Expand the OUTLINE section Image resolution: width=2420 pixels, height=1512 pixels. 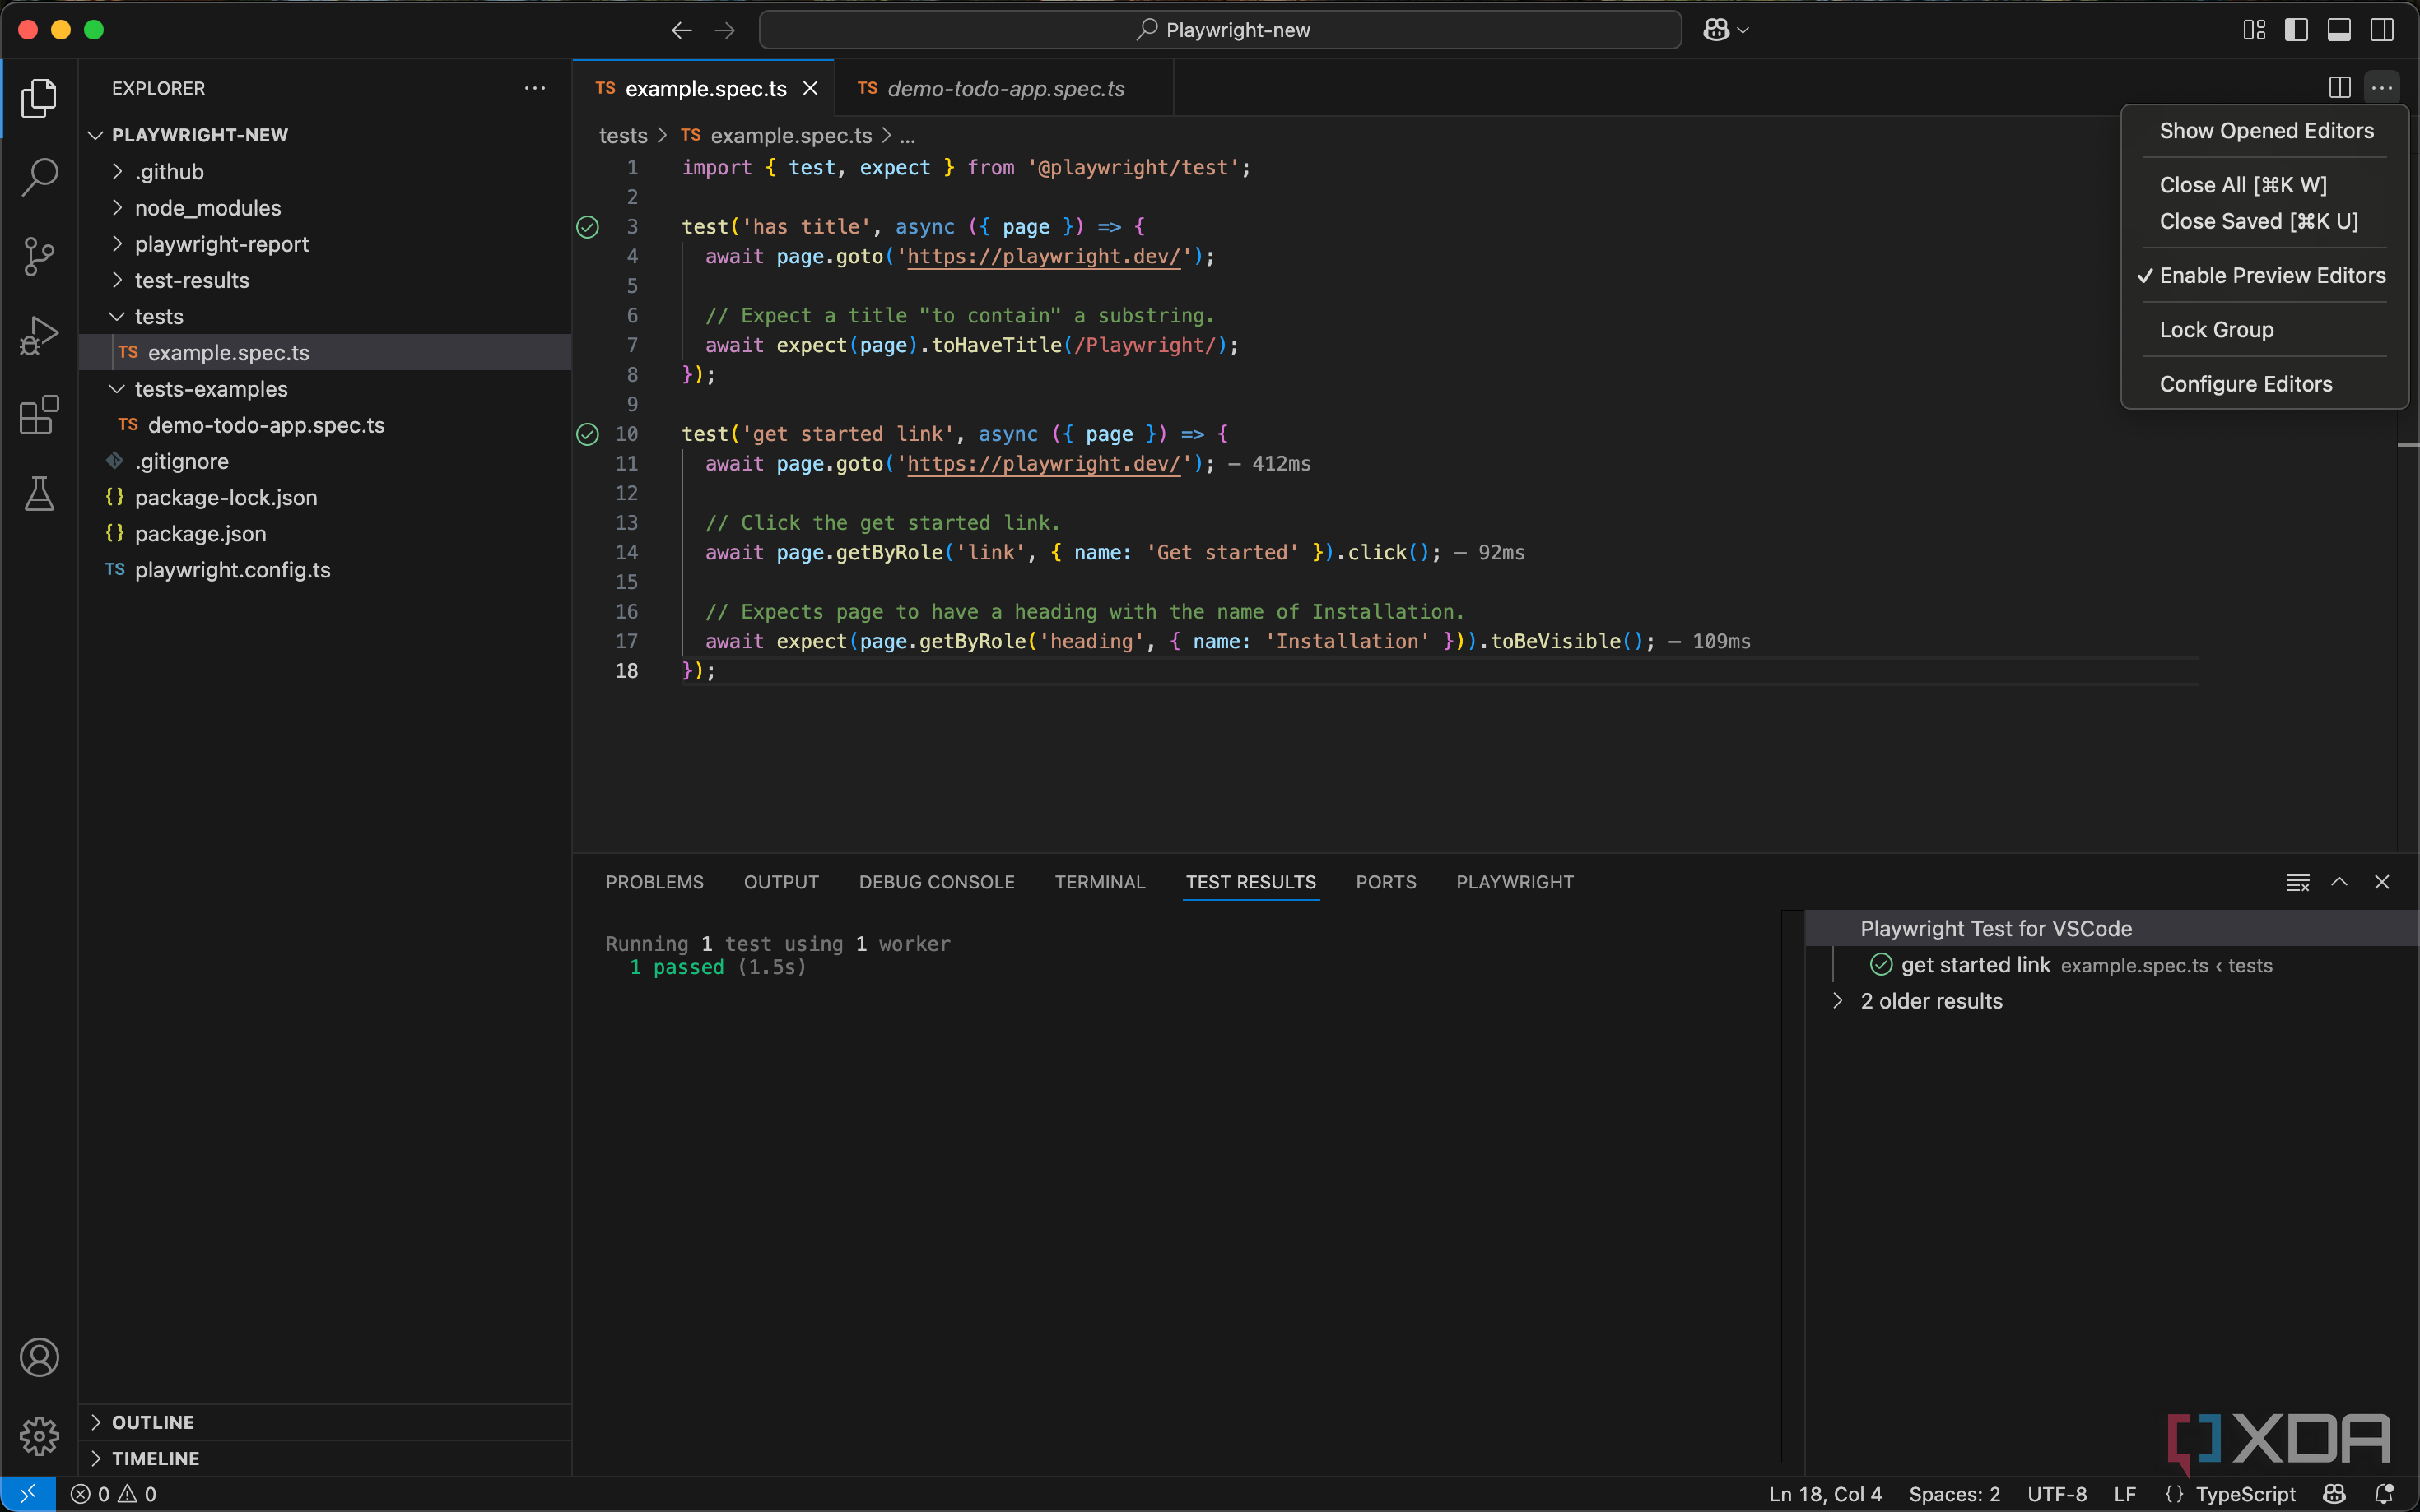[325, 1422]
